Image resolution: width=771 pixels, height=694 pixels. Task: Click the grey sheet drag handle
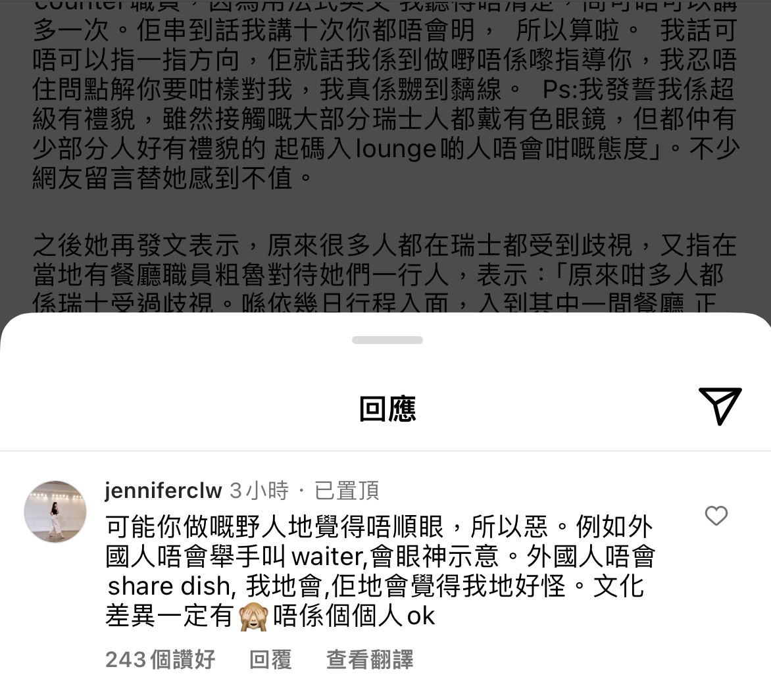387,340
